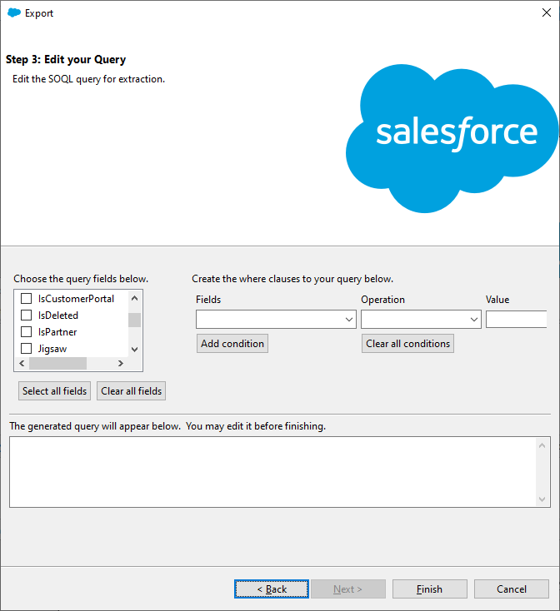560x611 pixels.
Task: Click Clear all conditions
Action: 407,343
